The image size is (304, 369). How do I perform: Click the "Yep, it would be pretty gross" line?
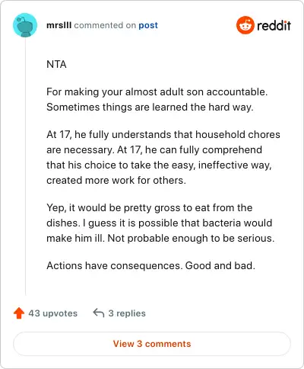[x=150, y=207]
